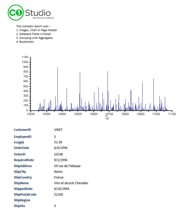This screenshot has width=183, height=214.
Task: Click the chart y-axis label 1100
Action: (25, 57)
